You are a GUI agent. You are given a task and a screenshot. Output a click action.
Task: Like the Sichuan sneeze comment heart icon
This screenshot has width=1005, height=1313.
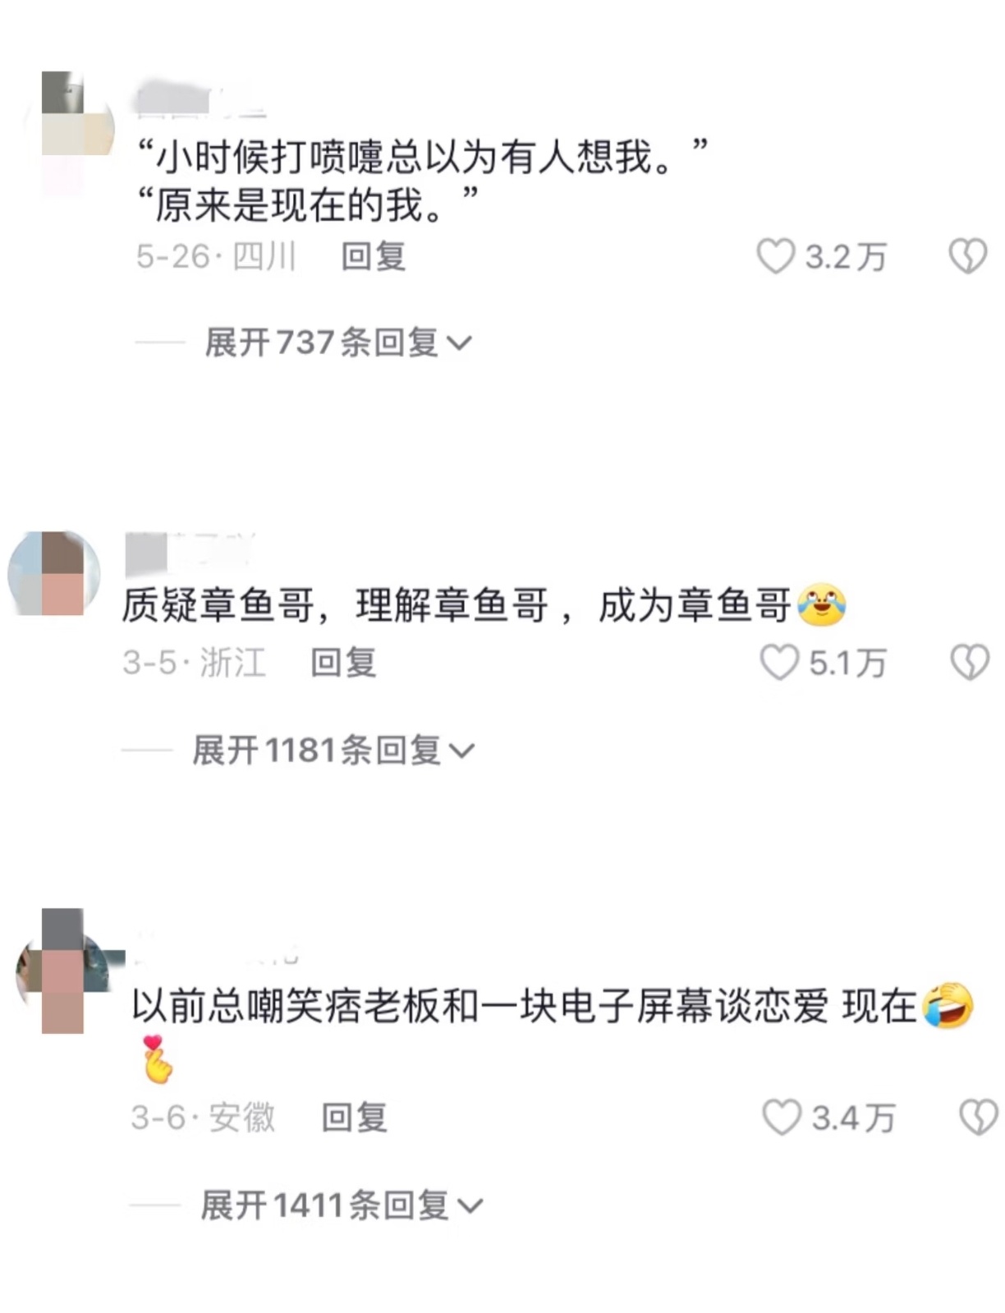tap(775, 257)
